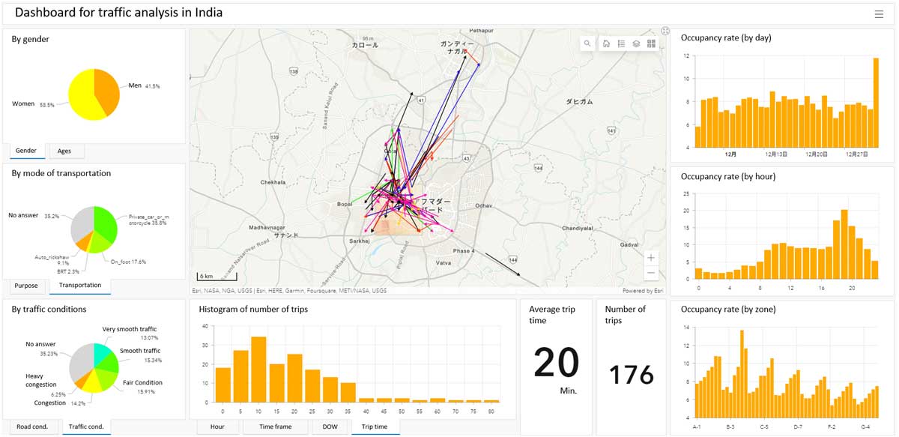899x437 pixels.
Task: Open the map layers panel
Action: (636, 44)
